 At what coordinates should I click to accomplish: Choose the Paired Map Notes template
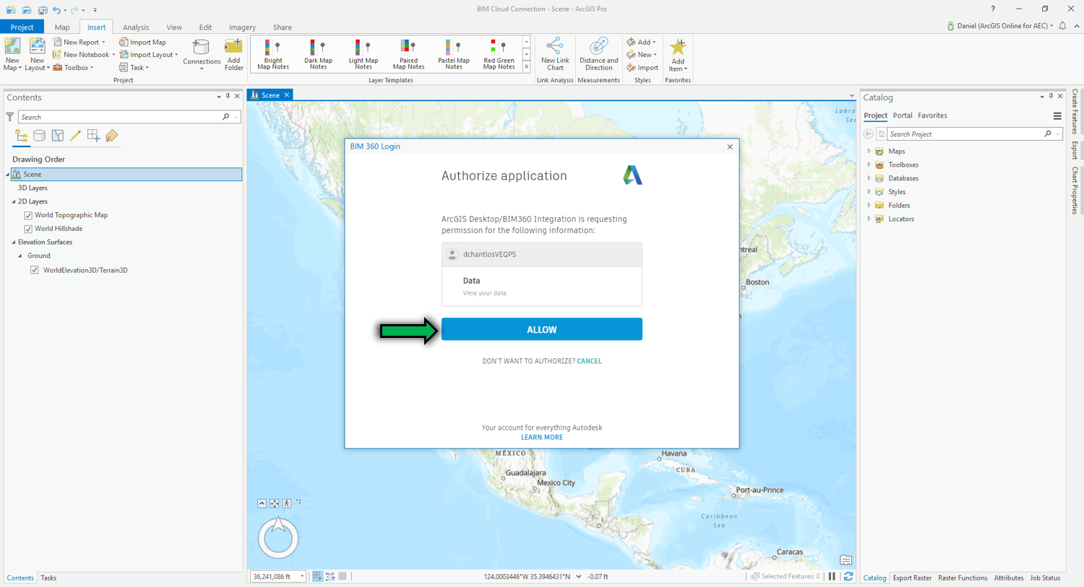tap(408, 55)
